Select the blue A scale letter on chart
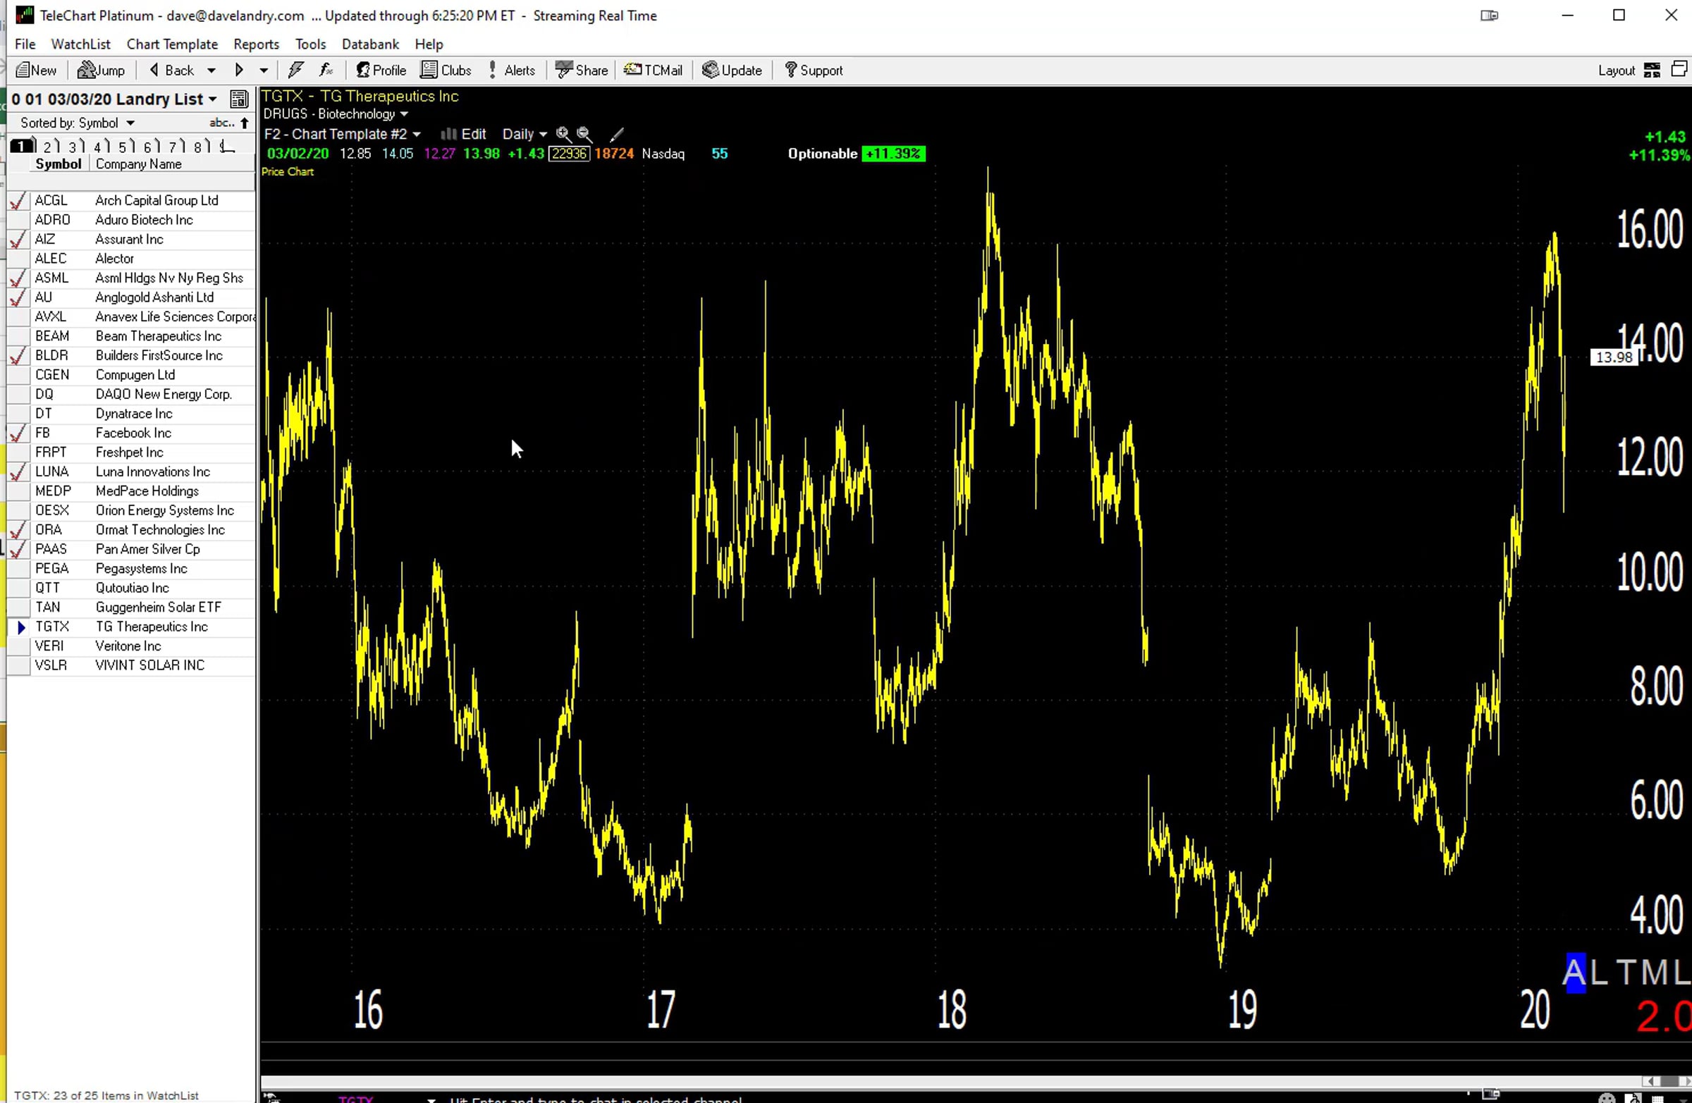 tap(1576, 972)
